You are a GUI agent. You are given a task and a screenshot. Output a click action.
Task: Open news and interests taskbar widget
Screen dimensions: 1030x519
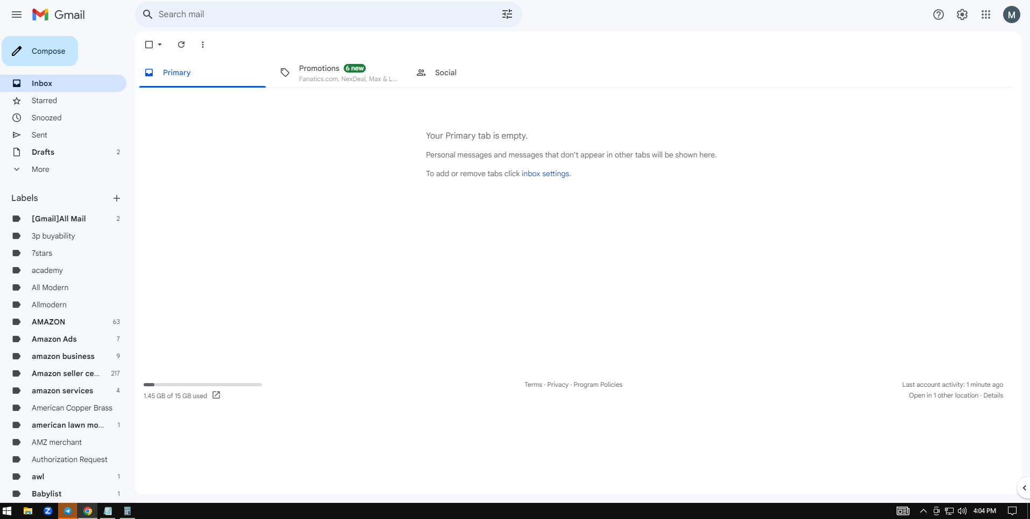click(x=903, y=511)
